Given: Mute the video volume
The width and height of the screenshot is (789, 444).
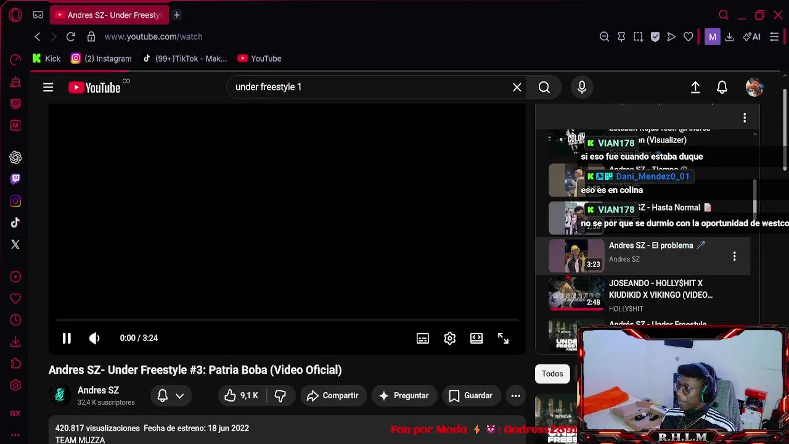Looking at the screenshot, I should click(94, 338).
